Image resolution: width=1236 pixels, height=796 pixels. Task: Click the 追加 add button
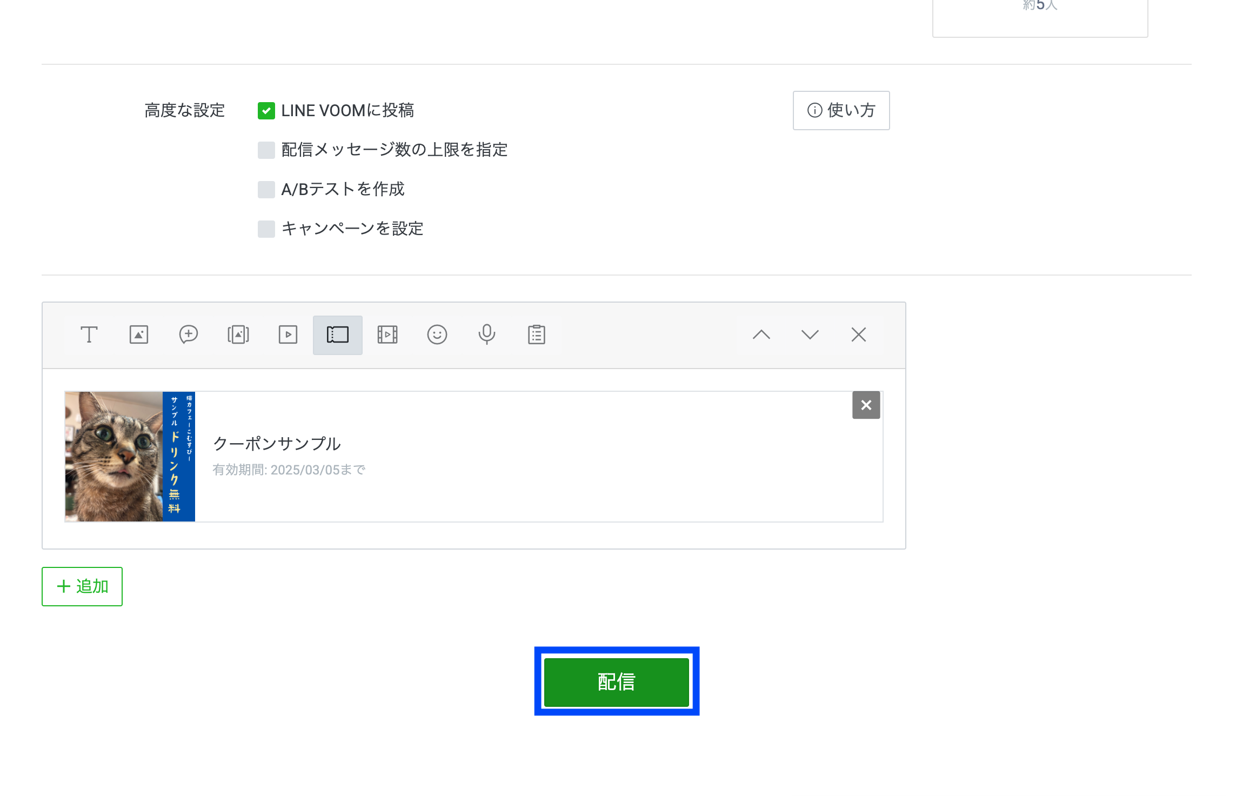point(82,586)
